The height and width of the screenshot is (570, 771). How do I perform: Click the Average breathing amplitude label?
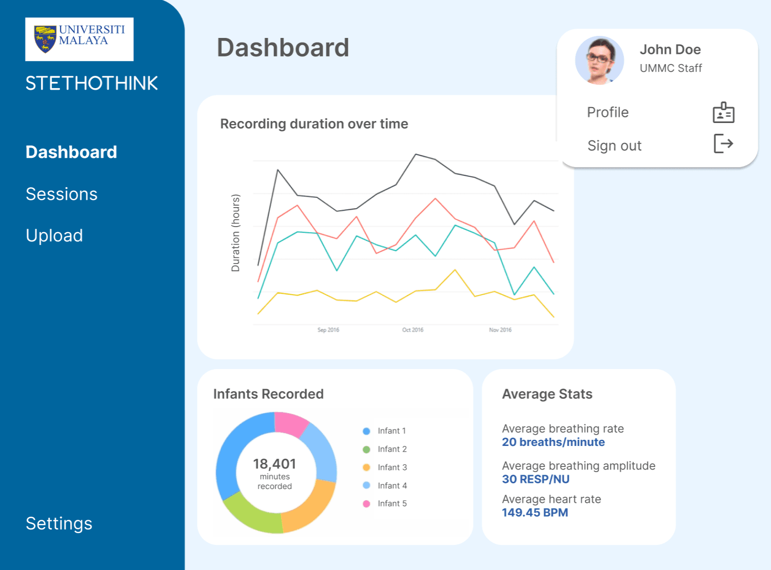click(x=579, y=466)
